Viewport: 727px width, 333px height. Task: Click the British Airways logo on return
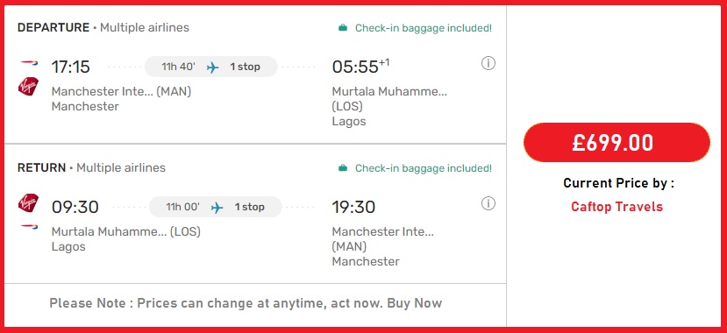29,226
